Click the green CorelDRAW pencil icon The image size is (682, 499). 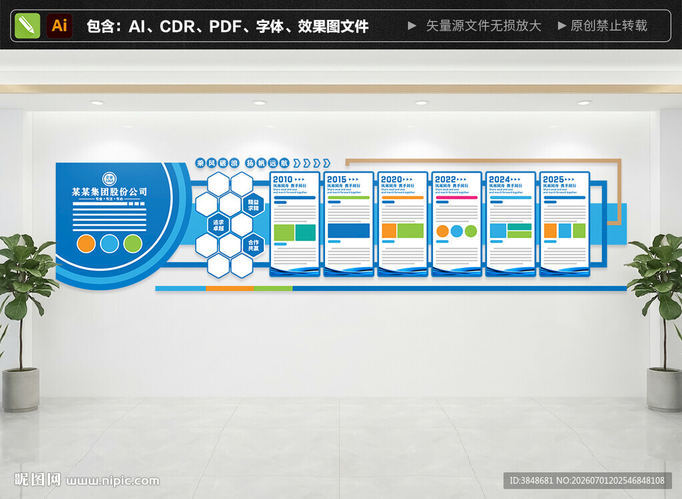click(x=27, y=26)
